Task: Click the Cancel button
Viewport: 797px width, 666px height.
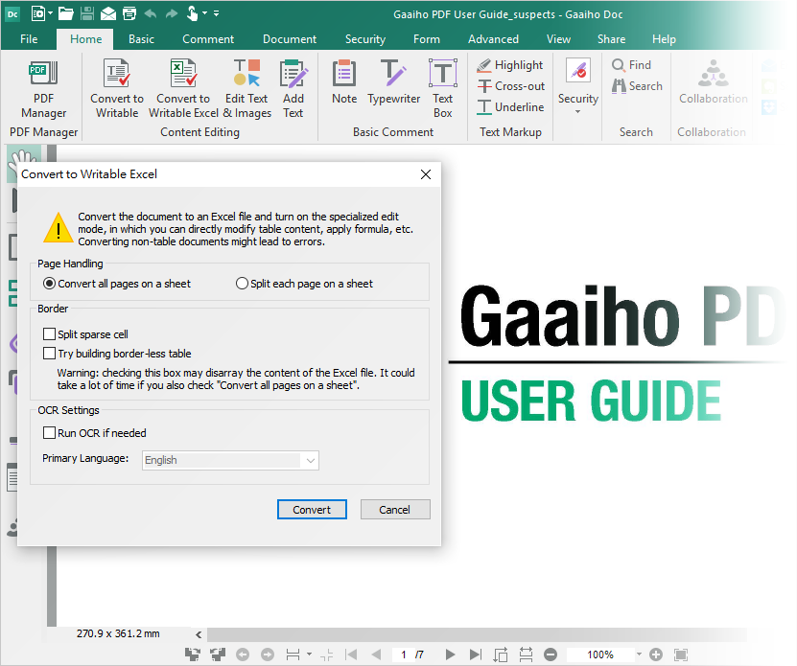Action: 395,510
